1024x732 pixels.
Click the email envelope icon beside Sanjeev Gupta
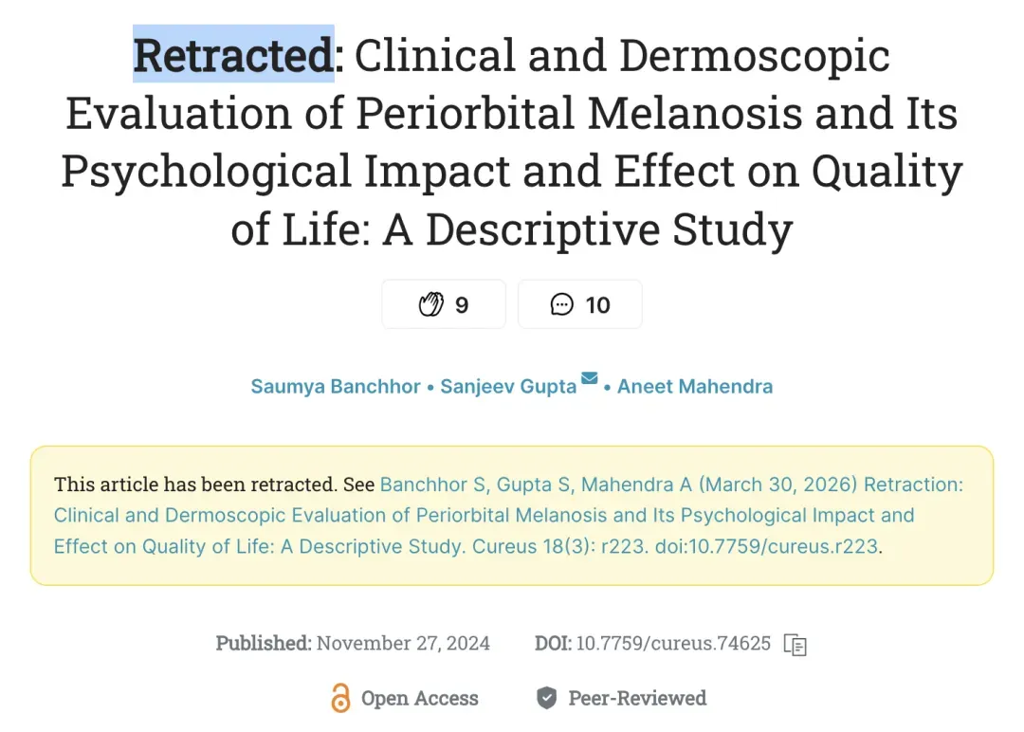pyautogui.click(x=589, y=378)
